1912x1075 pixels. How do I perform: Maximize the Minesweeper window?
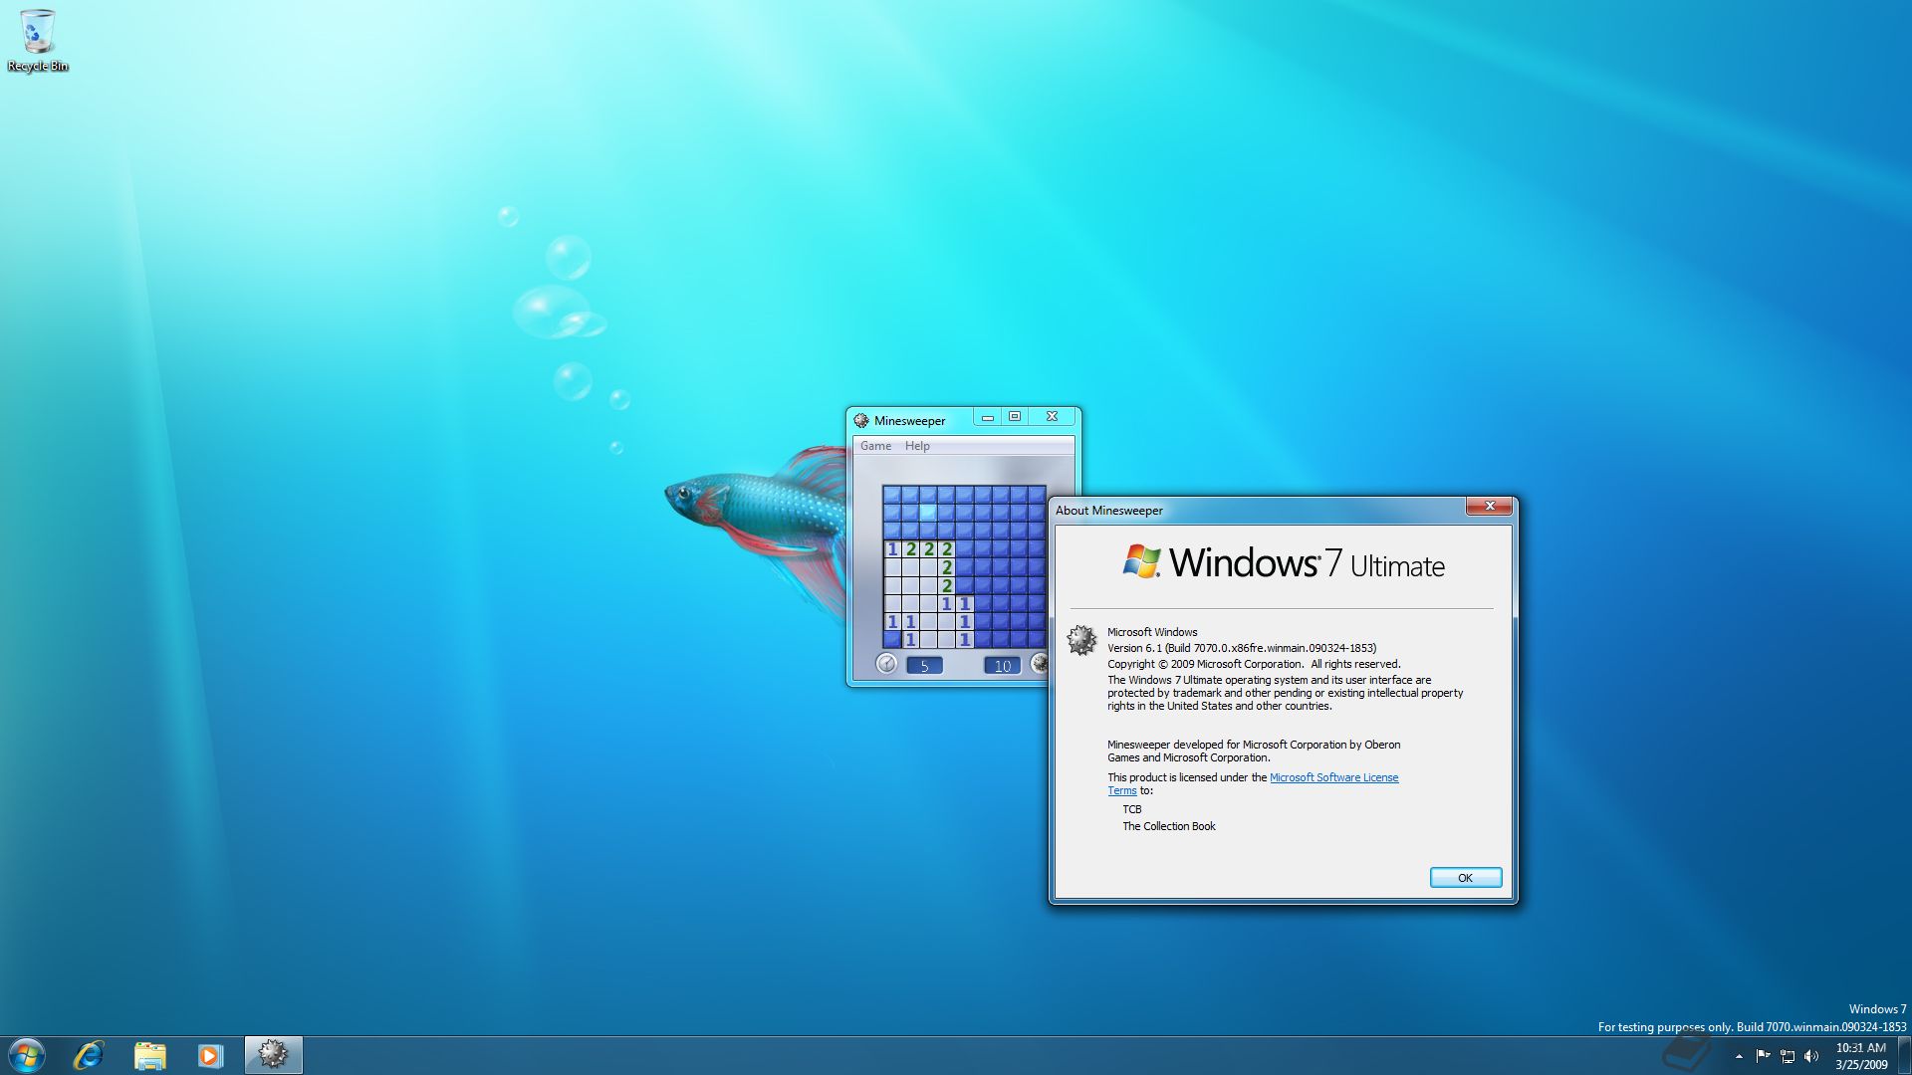1015,417
